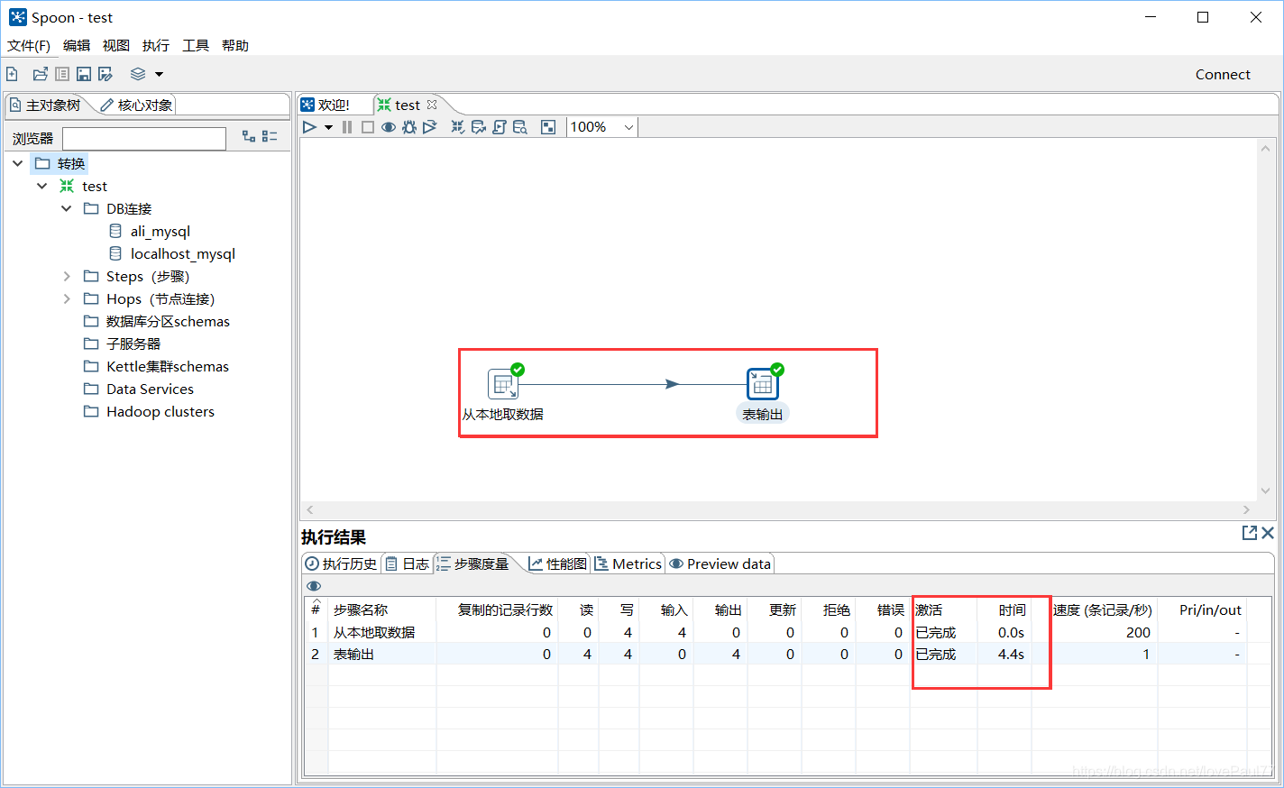This screenshot has width=1284, height=788.
Task: Open a file with the folder icon
Action: pyautogui.click(x=40, y=74)
